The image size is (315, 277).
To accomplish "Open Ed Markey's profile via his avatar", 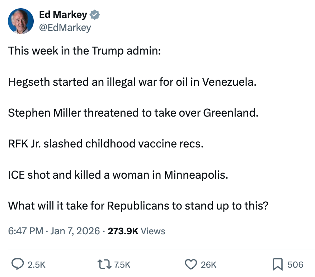I will pyautogui.click(x=20, y=21).
